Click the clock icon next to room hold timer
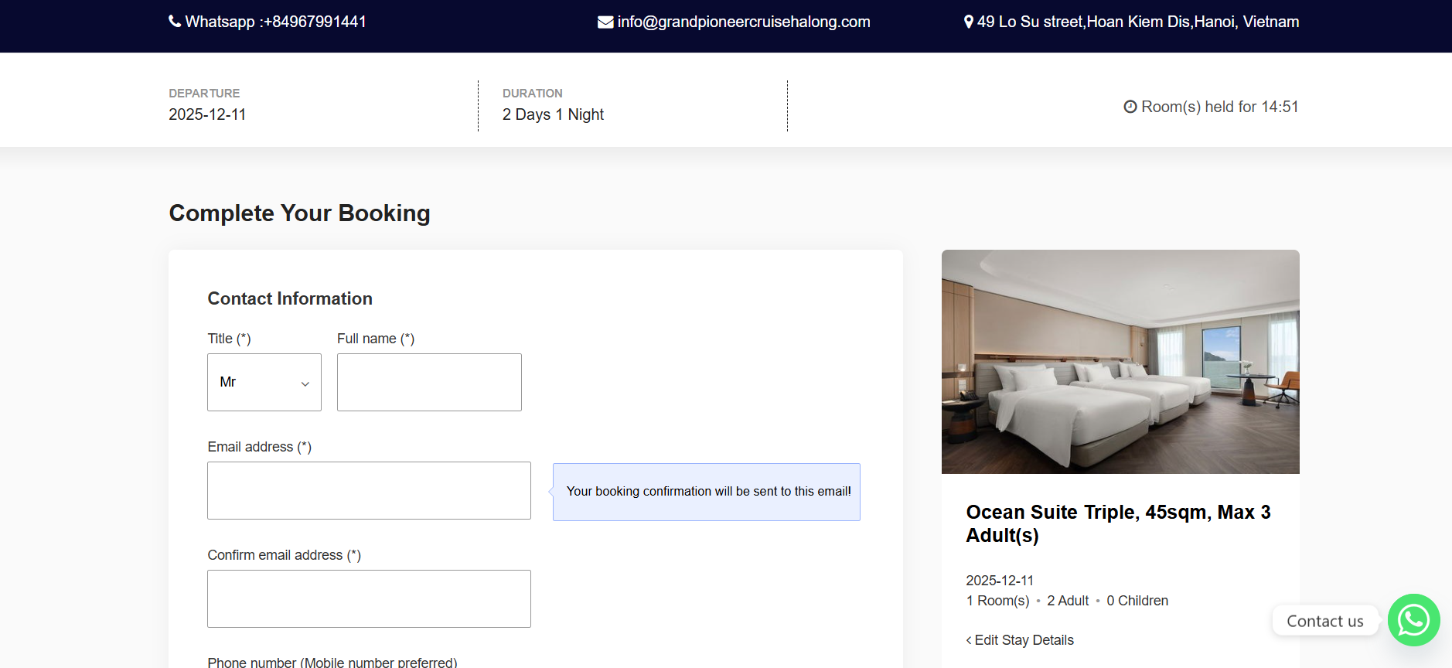Viewport: 1452px width, 668px height. pos(1130,107)
